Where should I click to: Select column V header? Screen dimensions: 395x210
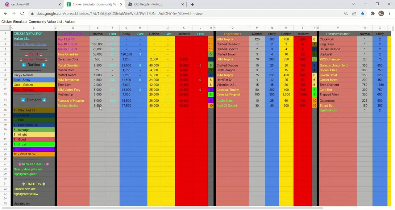tap(338, 28)
